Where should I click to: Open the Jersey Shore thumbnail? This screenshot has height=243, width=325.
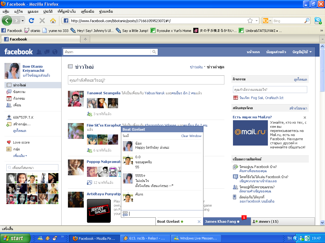(x=99, y=211)
